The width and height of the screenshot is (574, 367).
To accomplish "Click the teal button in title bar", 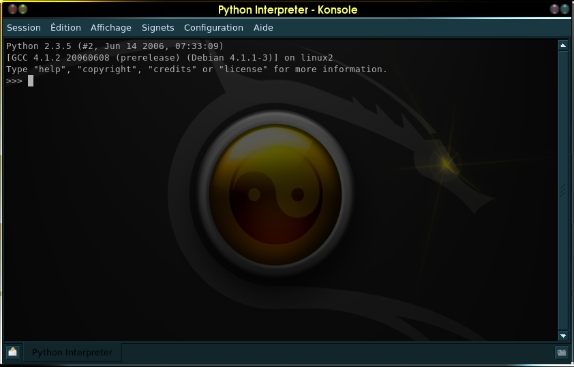I will (565, 9).
